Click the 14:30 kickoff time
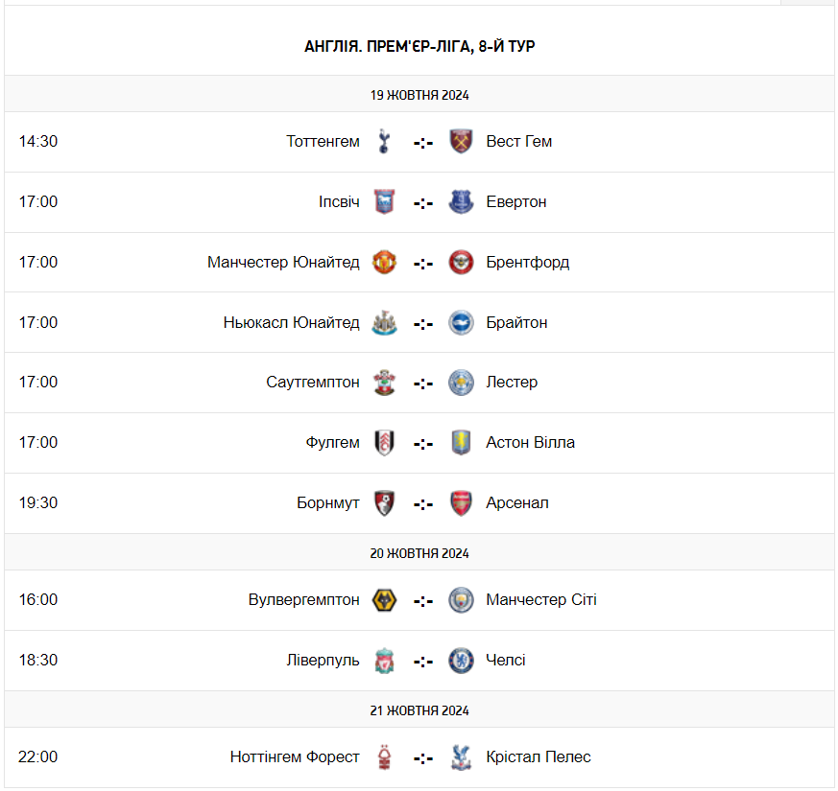The width and height of the screenshot is (838, 791). [x=38, y=141]
